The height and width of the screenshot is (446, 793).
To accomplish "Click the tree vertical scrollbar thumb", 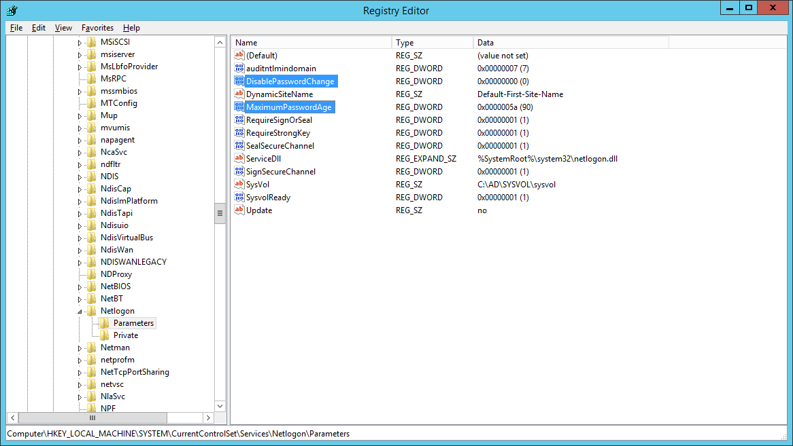I will click(x=220, y=213).
